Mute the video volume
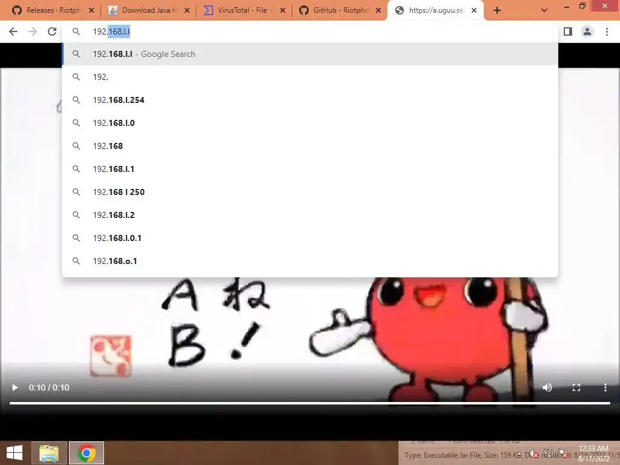620x465 pixels. (547, 387)
